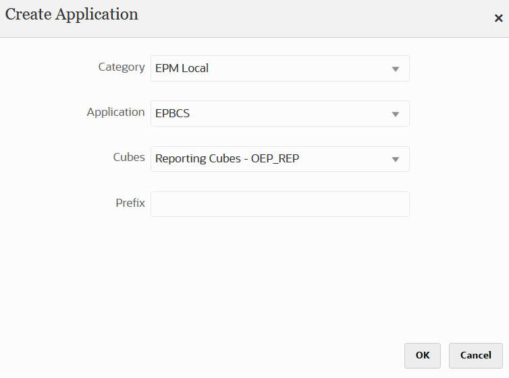Click the Category field label

pyautogui.click(x=122, y=67)
